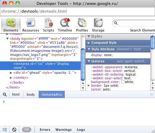
Task: Click the magnifier icon in the search field
Action: 116,23
